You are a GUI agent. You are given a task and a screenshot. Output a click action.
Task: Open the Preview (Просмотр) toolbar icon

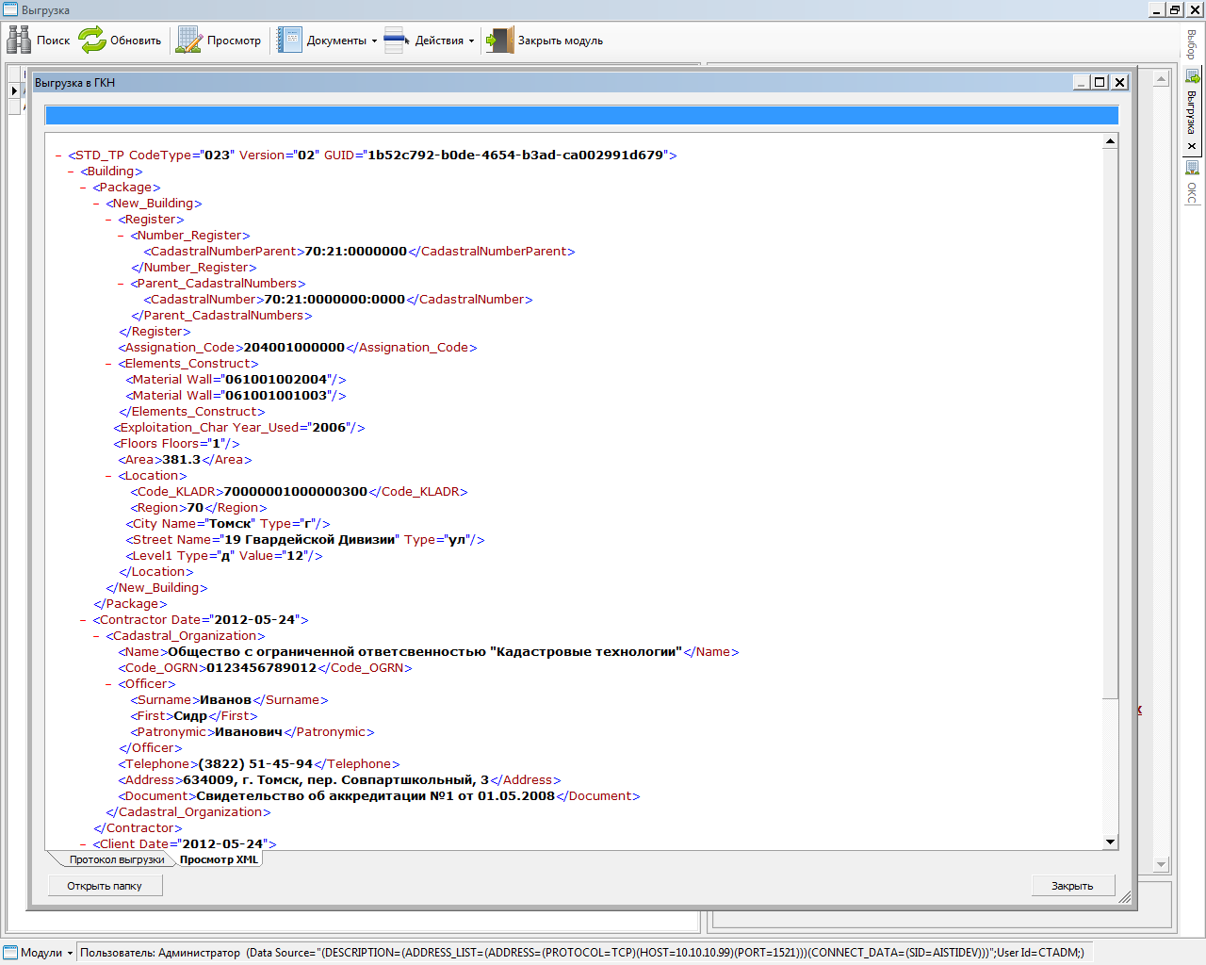click(189, 41)
